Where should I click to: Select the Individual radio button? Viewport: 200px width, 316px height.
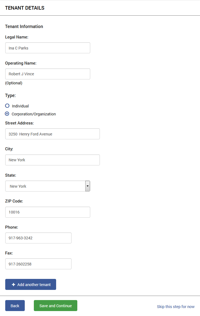click(7, 106)
